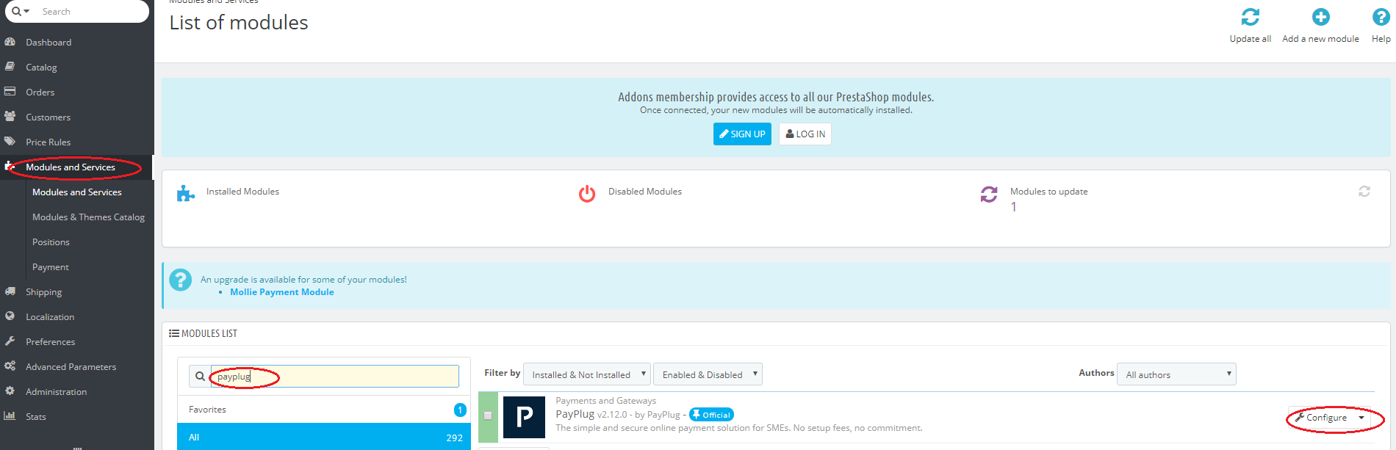Click the Stats bar chart icon
The height and width of the screenshot is (450, 1396).
pyautogui.click(x=10, y=416)
